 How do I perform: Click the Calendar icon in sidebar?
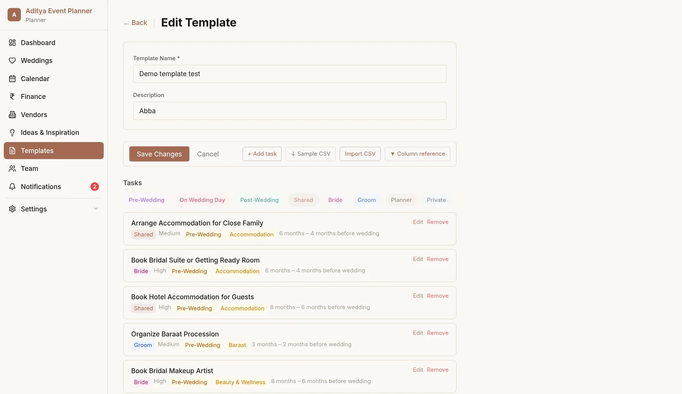[12, 78]
